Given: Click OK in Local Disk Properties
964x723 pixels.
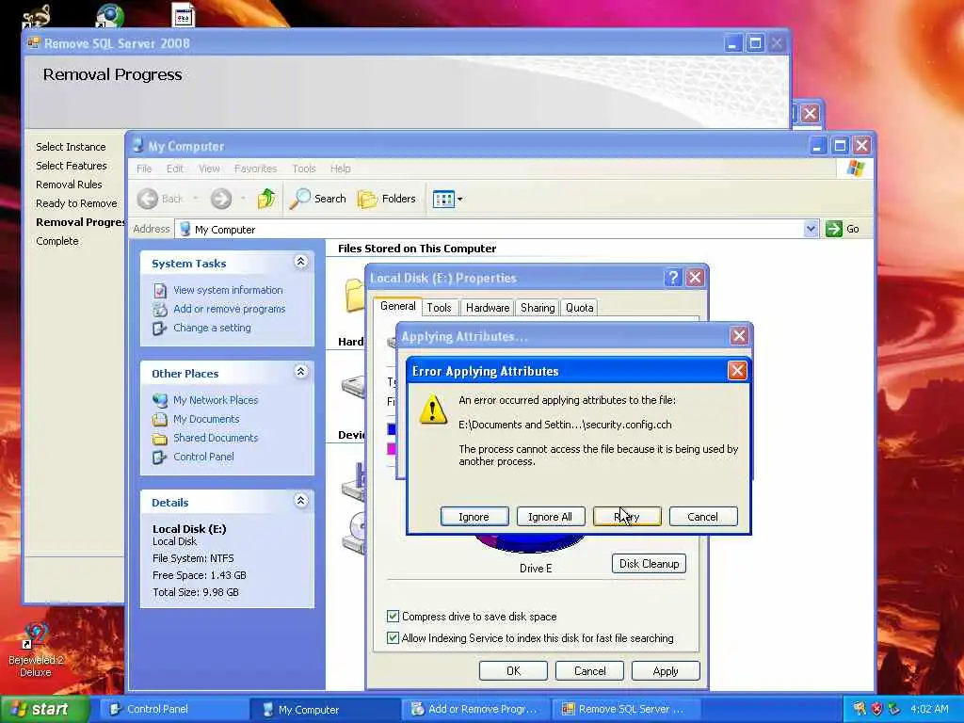Looking at the screenshot, I should 513,670.
